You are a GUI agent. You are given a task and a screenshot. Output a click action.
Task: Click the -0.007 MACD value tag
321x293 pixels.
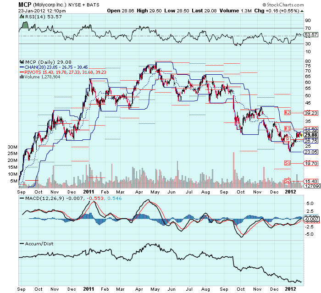[x=311, y=219]
